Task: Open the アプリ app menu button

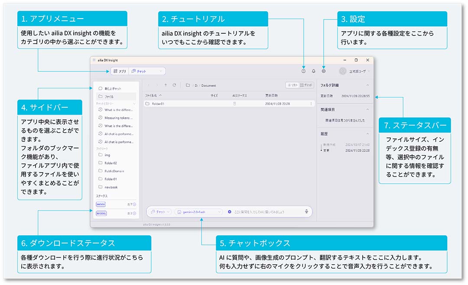Action: point(120,71)
